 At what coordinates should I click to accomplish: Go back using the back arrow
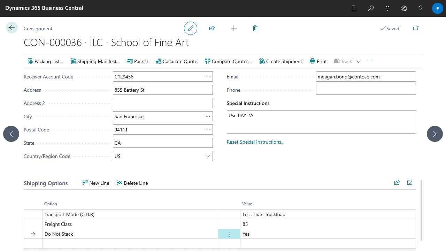coord(12,28)
